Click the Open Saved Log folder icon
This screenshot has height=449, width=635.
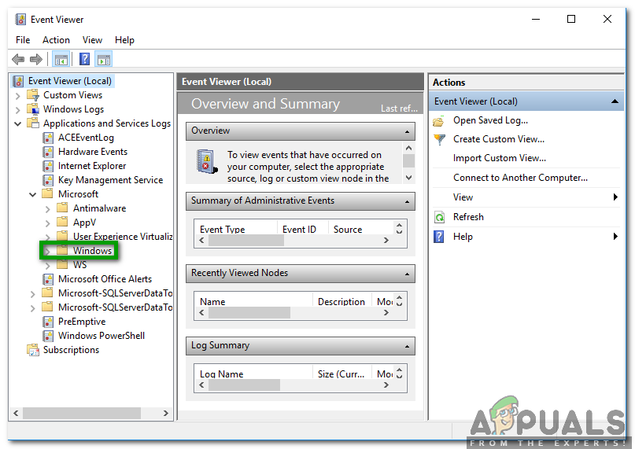(439, 121)
